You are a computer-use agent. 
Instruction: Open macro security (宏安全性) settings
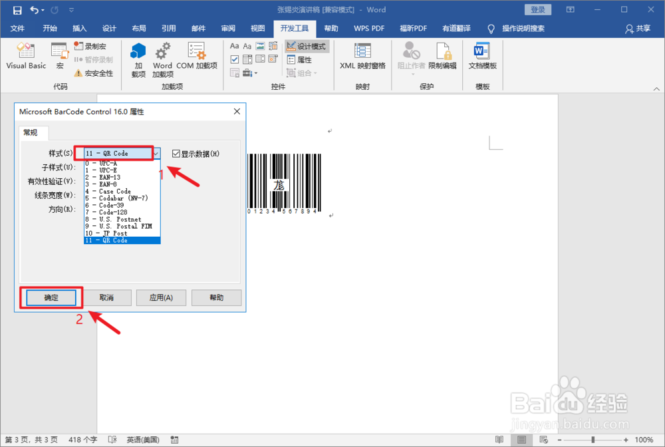tap(94, 73)
